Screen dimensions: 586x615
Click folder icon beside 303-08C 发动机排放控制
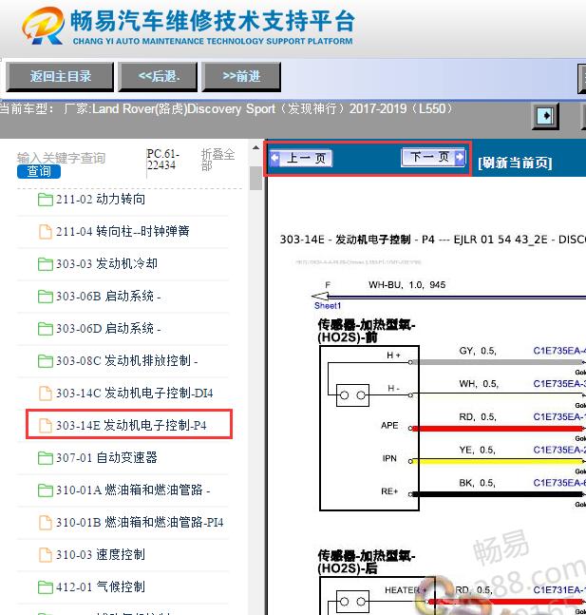click(46, 361)
